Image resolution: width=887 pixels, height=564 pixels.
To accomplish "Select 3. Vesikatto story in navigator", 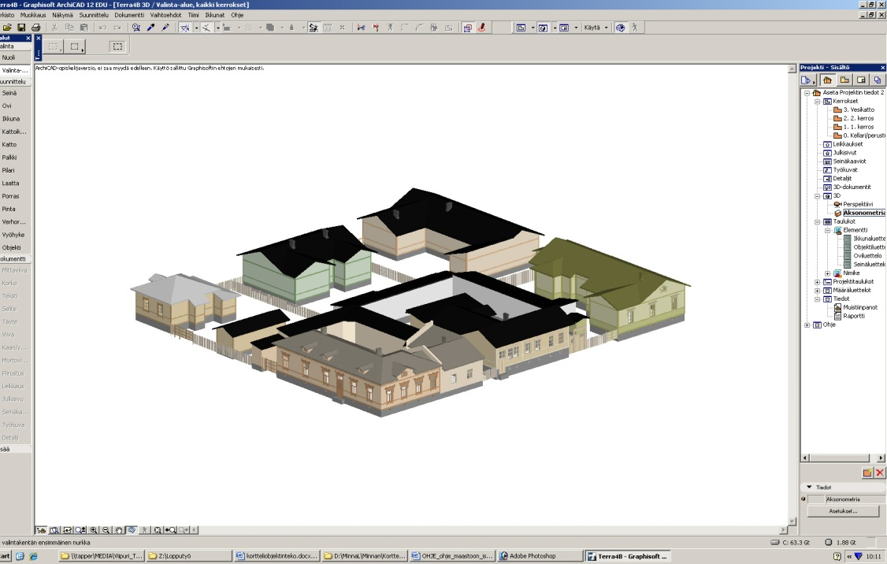I will tap(859, 109).
